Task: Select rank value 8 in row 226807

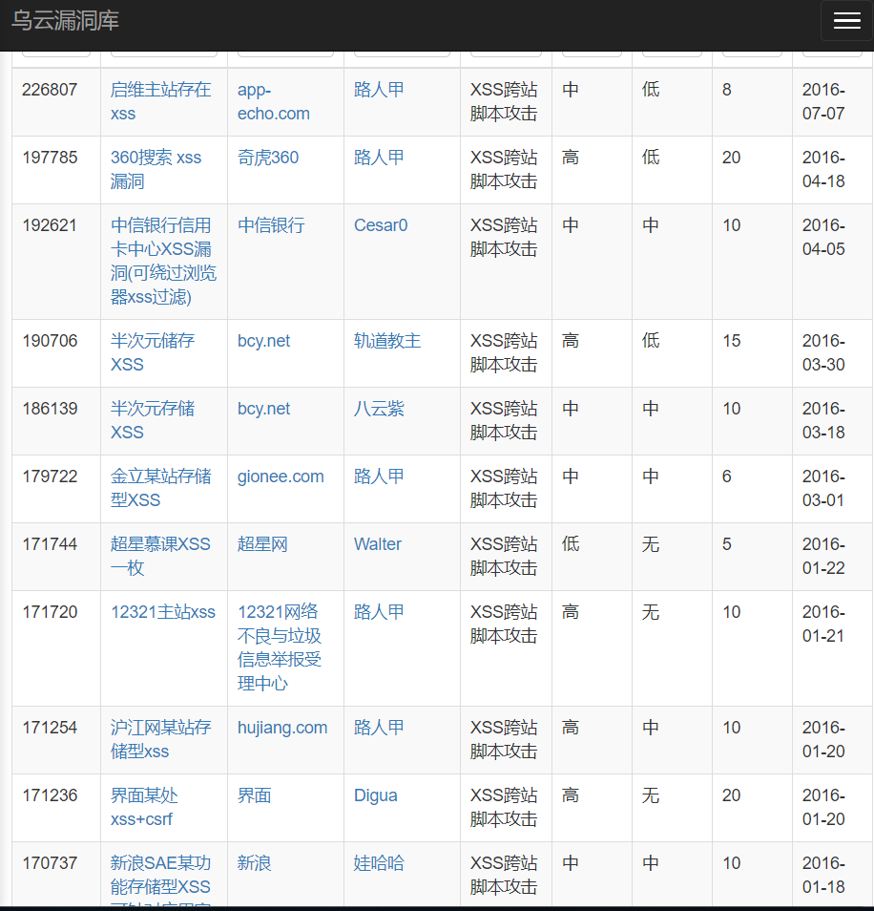Action: click(x=727, y=90)
